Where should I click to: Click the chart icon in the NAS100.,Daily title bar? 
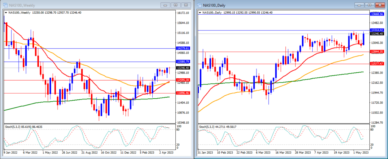click(x=199, y=5)
